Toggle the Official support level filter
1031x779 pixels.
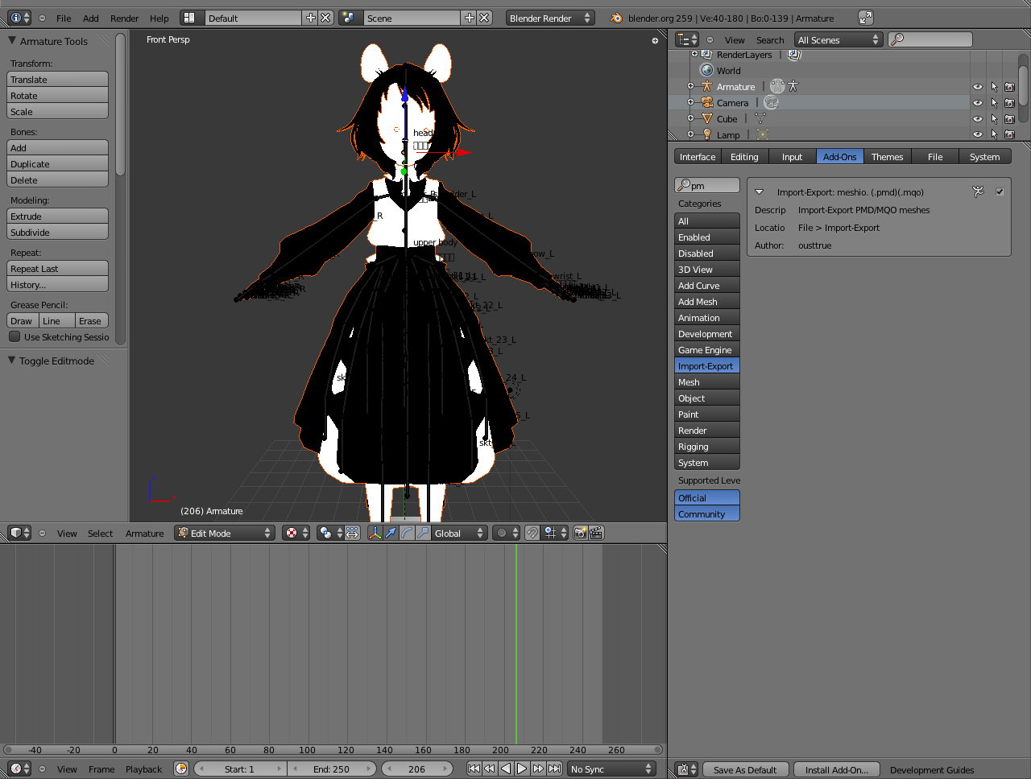pos(707,498)
